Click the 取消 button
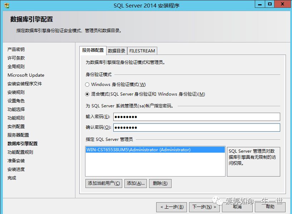 tap(237, 207)
